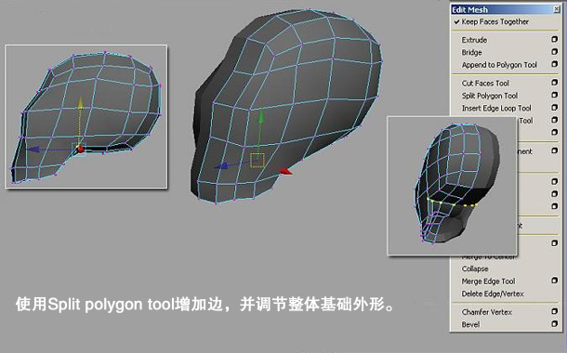Click yellow square manipulator center on main model
Viewport: 567px width, 353px height.
click(x=257, y=160)
